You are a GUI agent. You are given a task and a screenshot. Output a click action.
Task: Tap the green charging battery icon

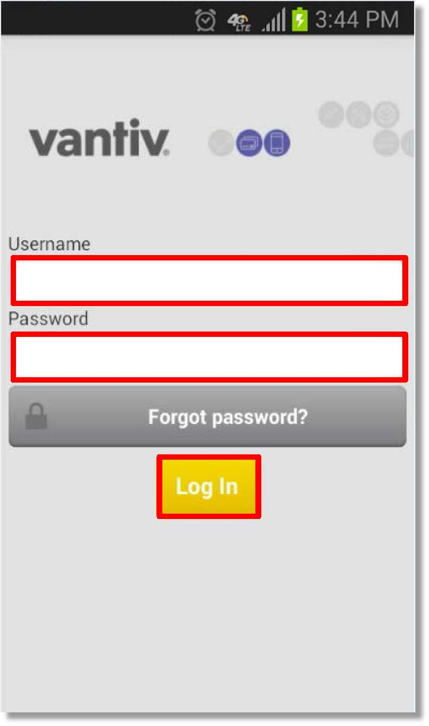tap(300, 21)
